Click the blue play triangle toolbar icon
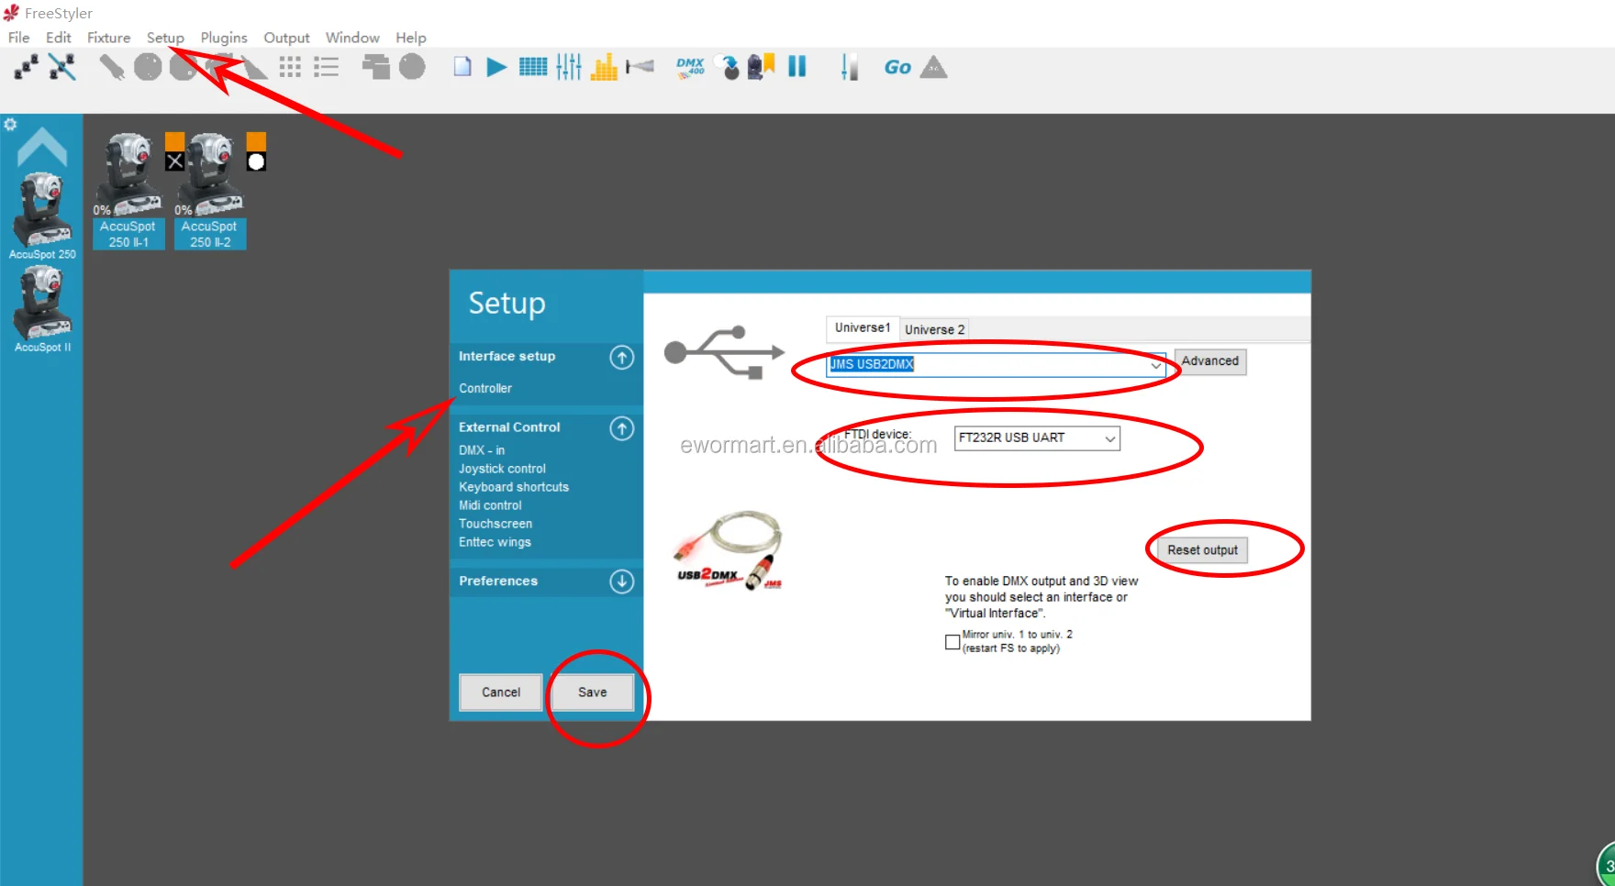The height and width of the screenshot is (886, 1615). (x=496, y=67)
